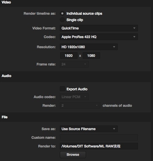Select Individual source clips radio option
The image size is (153, 161).
(x=62, y=14)
